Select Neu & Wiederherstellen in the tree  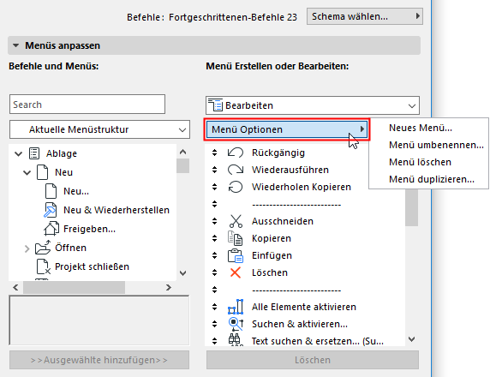(117, 210)
